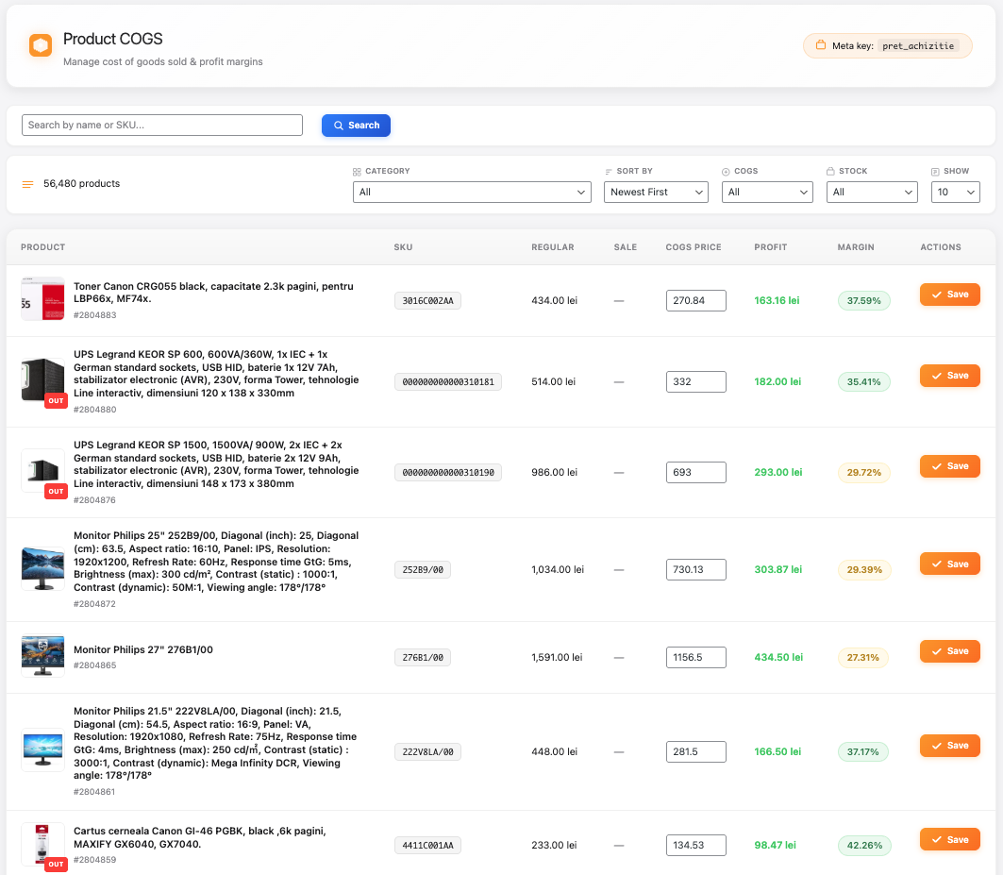Save the Monitor Philips 25" 252B9/00 row
Image resolution: width=1003 pixels, height=875 pixels.
950,564
